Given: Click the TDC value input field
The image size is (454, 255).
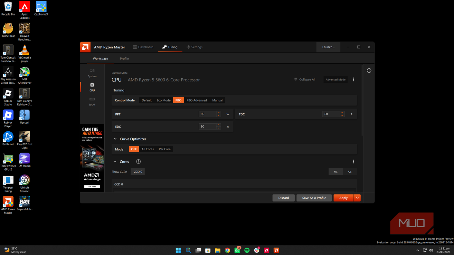Looking at the screenshot, I should [x=331, y=114].
